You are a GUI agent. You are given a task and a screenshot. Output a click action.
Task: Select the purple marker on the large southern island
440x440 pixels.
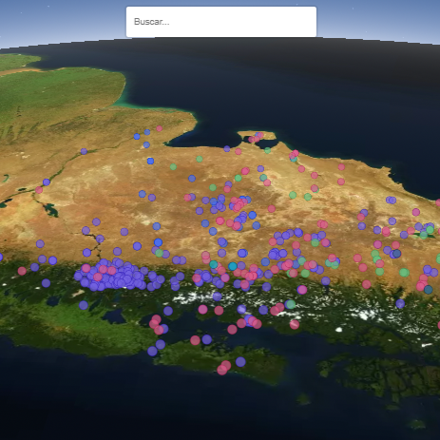(240, 362)
